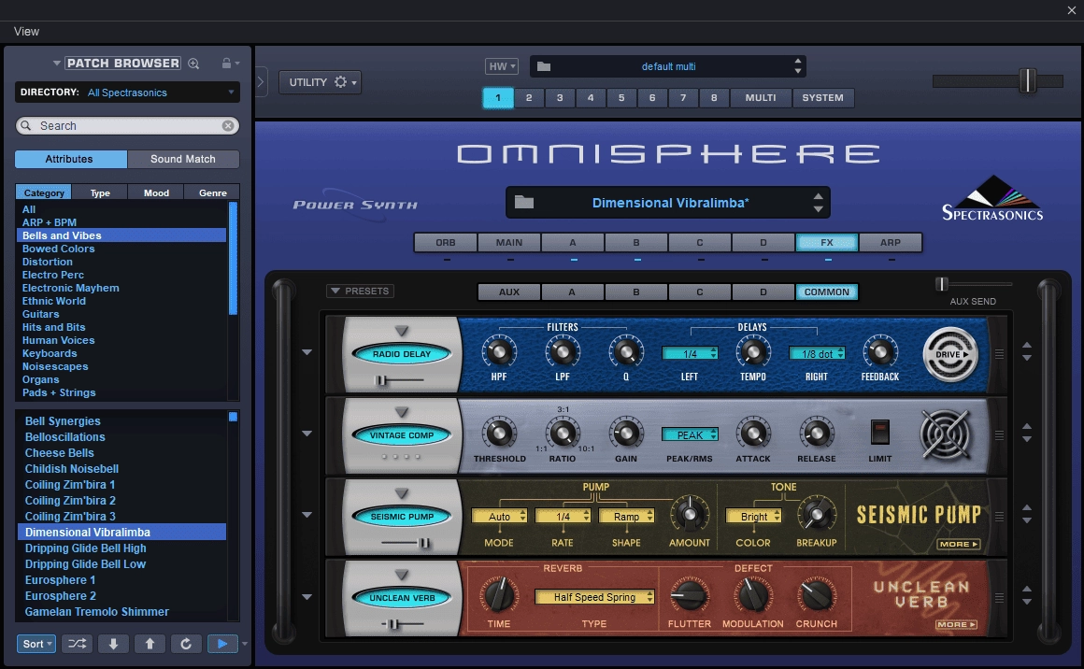This screenshot has height=669, width=1084.
Task: Click the Radio Delay HPF knob
Action: coord(498,351)
